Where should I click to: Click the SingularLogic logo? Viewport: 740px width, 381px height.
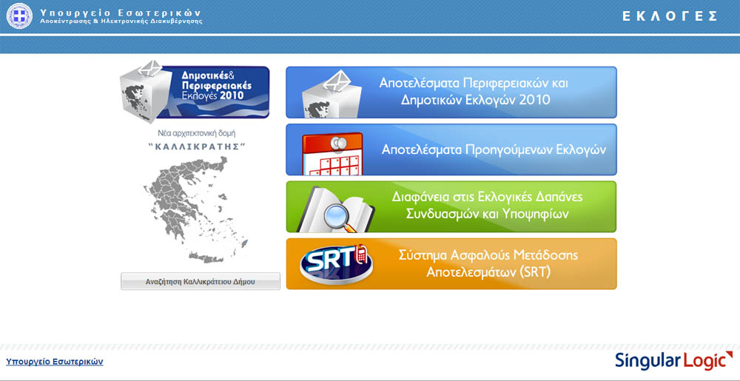click(x=673, y=361)
